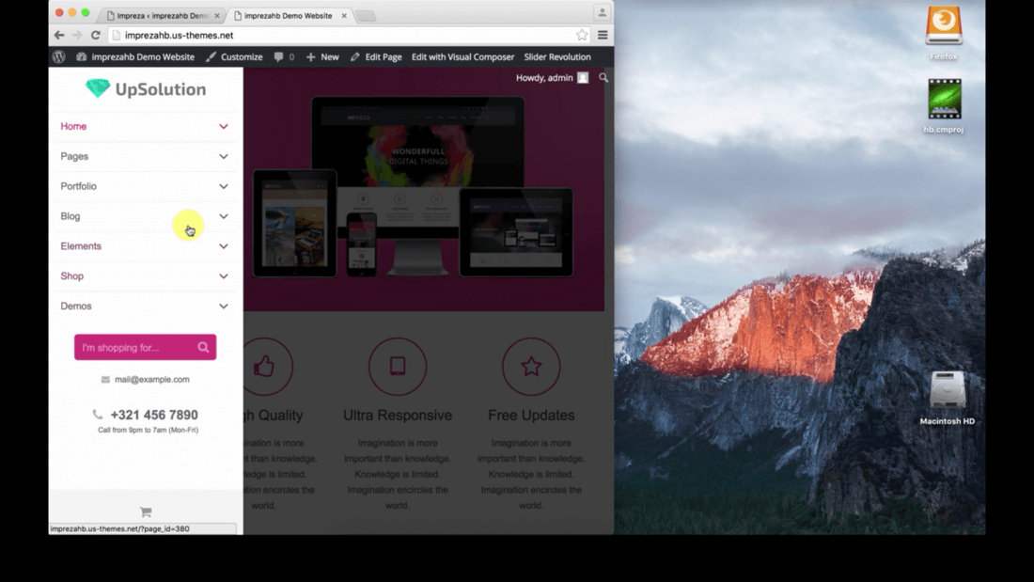The height and width of the screenshot is (582, 1034).
Task: Click the UpSolution diamond logo
Action: 98,88
